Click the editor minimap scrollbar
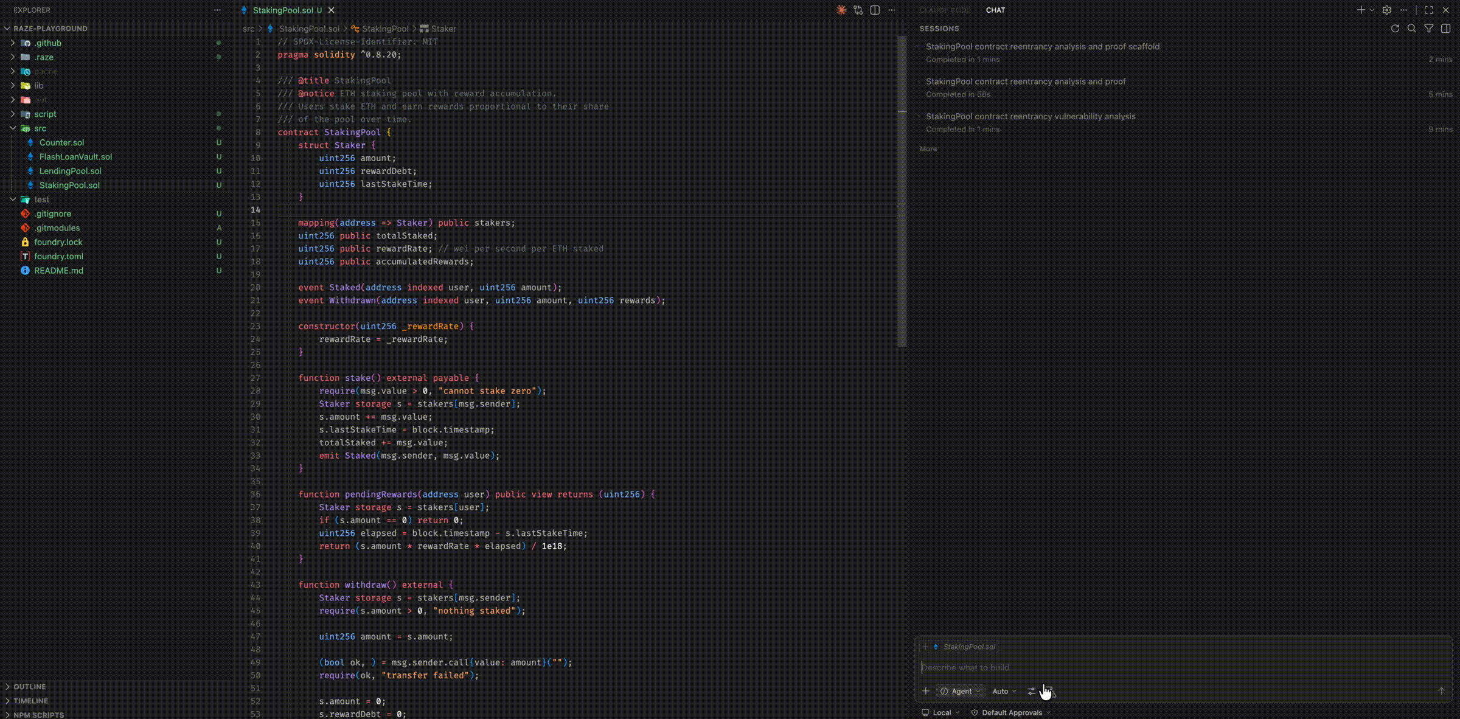This screenshot has height=719, width=1460. point(902,191)
